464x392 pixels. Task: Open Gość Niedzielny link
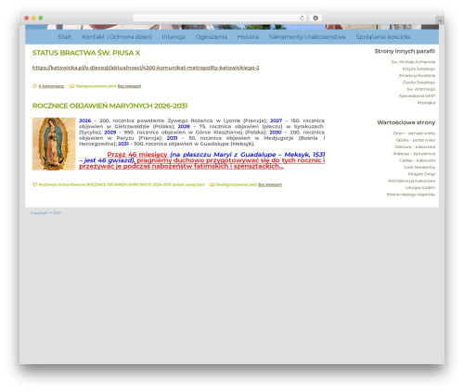point(419,168)
